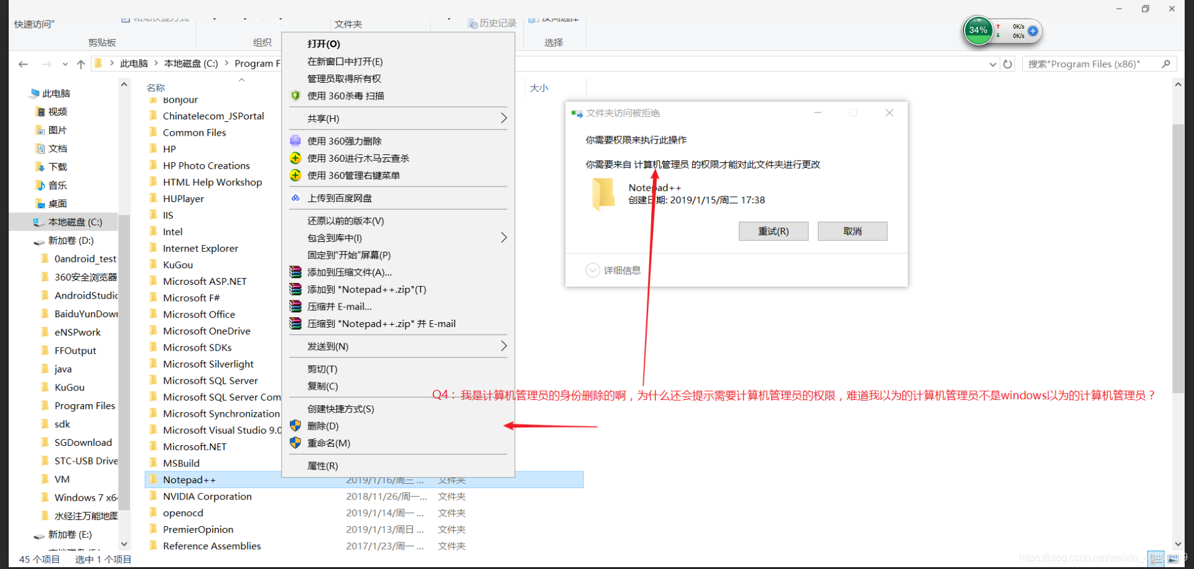Click the 重试(R) button
This screenshot has height=569, width=1194.
pos(773,231)
